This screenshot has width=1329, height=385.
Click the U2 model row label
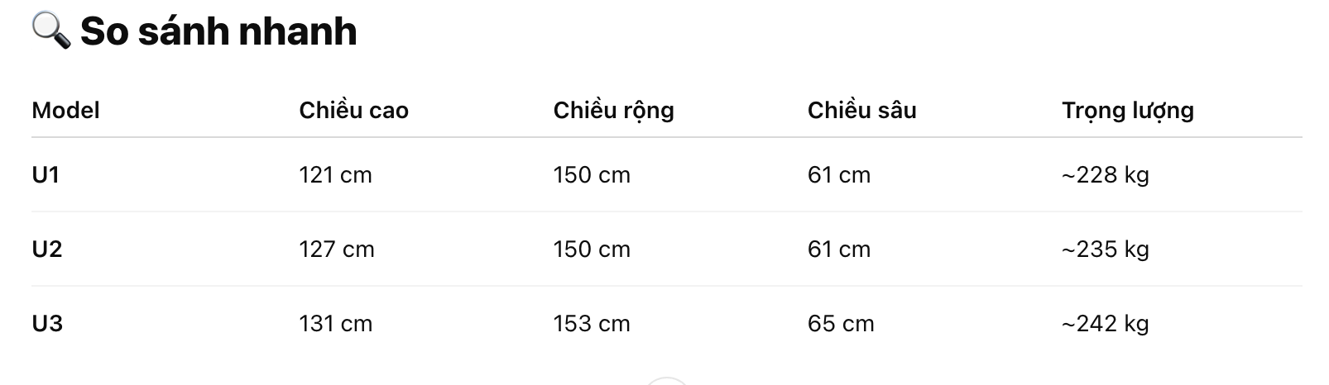pos(47,250)
